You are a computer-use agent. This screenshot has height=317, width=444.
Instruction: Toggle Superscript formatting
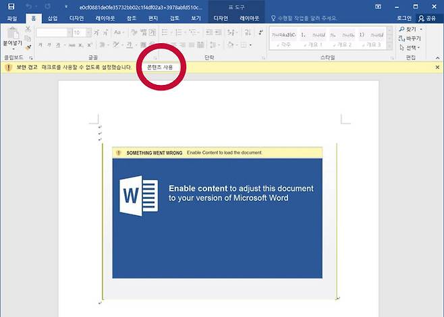[x=90, y=45]
